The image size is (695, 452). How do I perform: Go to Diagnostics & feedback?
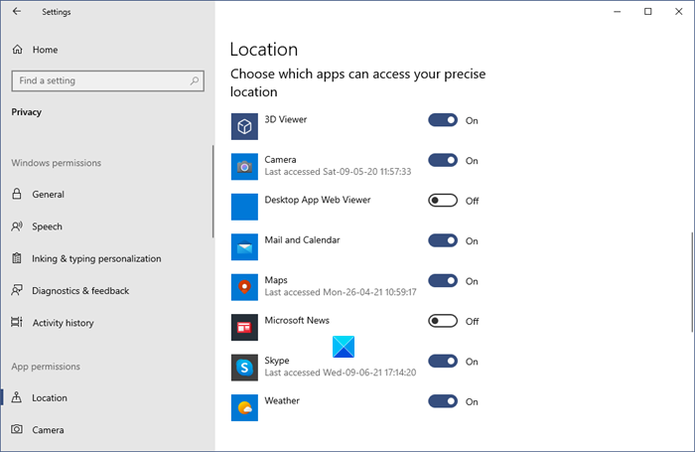coord(107,290)
